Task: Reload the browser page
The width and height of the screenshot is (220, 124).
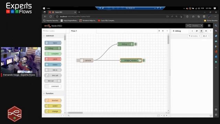Action: [51, 17]
